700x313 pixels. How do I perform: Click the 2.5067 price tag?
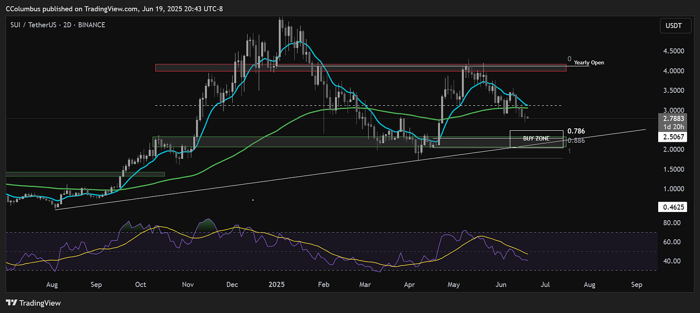point(673,137)
